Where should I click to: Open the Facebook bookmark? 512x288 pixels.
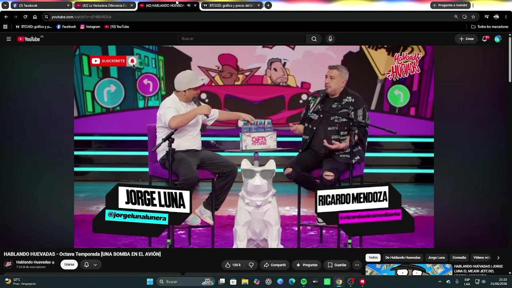66,27
